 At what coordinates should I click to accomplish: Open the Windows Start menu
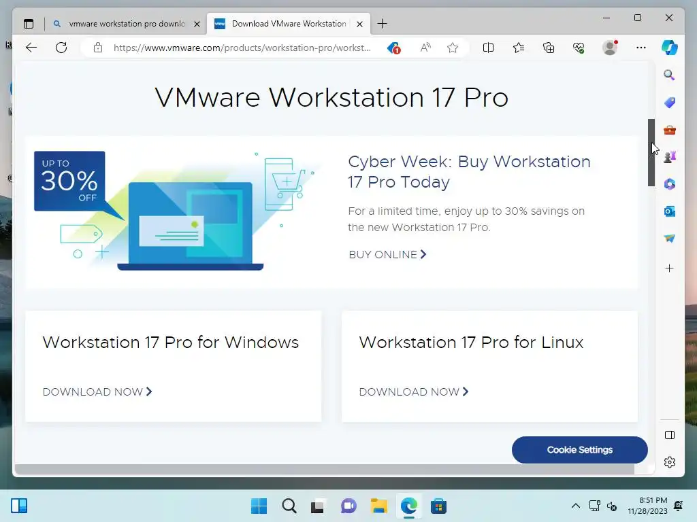click(x=259, y=506)
